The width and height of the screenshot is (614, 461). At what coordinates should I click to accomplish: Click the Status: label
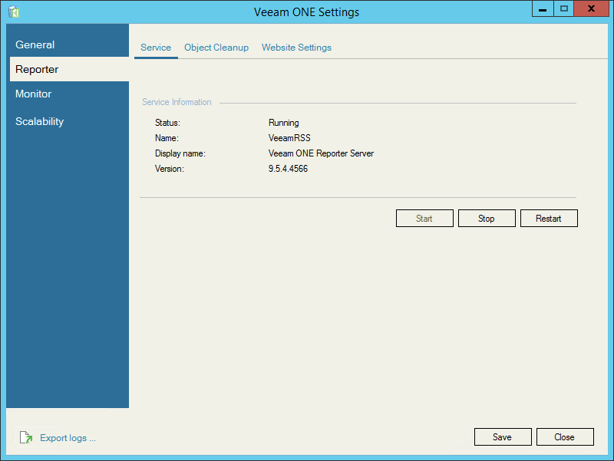[167, 123]
